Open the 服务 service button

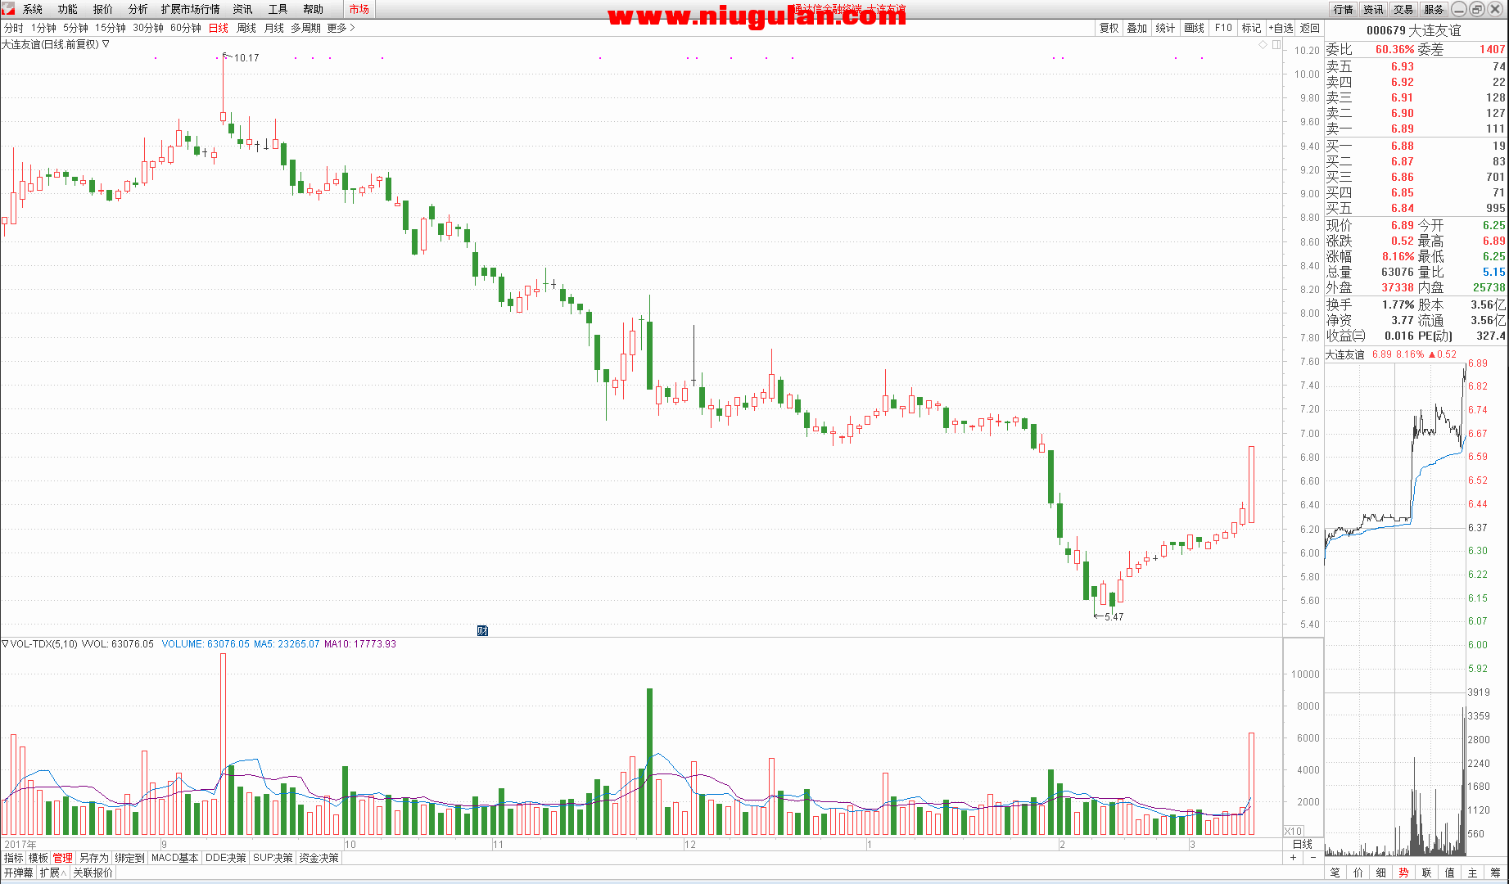tap(1434, 9)
